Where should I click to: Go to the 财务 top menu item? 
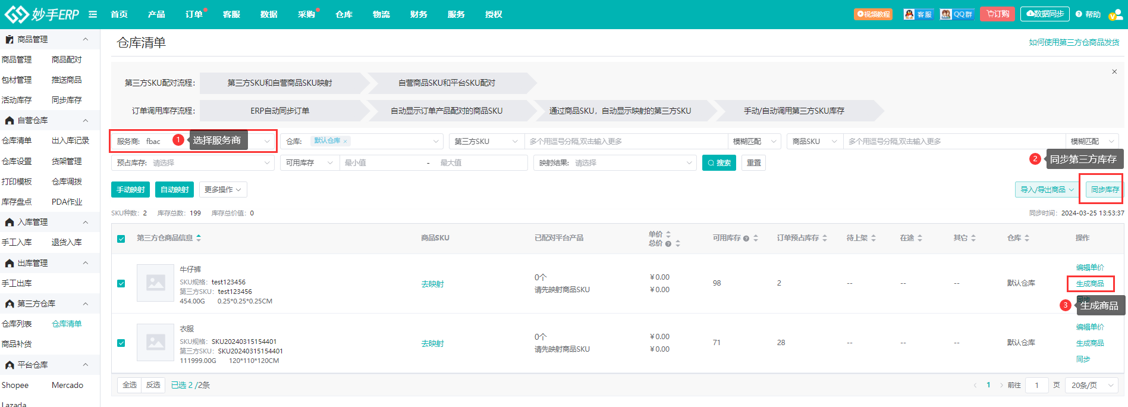tap(419, 14)
